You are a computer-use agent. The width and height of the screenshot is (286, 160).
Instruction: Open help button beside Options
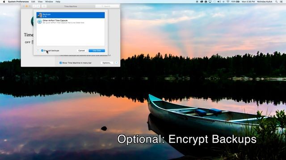[x=116, y=63]
